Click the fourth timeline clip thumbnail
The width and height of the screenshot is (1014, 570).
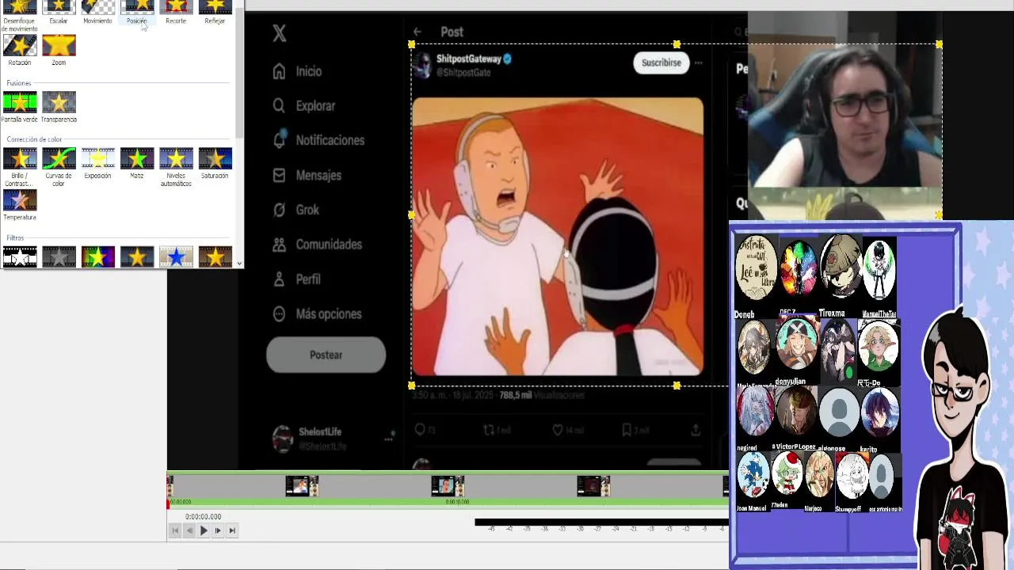pyautogui.click(x=593, y=486)
